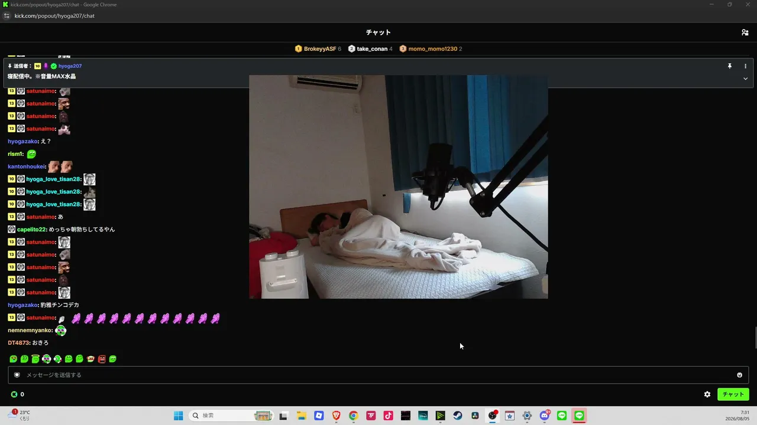The image size is (757, 425).
Task: Open the emoji picker in message box
Action: (x=739, y=375)
